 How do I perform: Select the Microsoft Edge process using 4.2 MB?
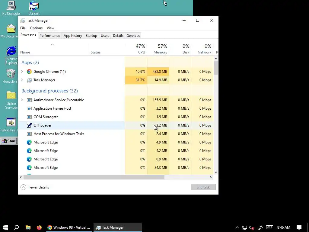(x=116, y=151)
